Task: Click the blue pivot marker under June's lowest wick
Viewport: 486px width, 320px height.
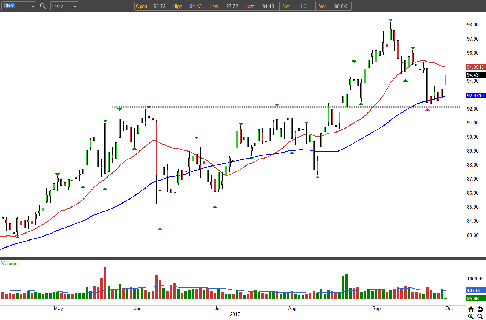Action: 160,229
